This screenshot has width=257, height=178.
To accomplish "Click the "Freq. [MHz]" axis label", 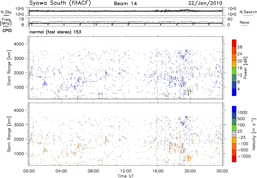I will 6,22.
